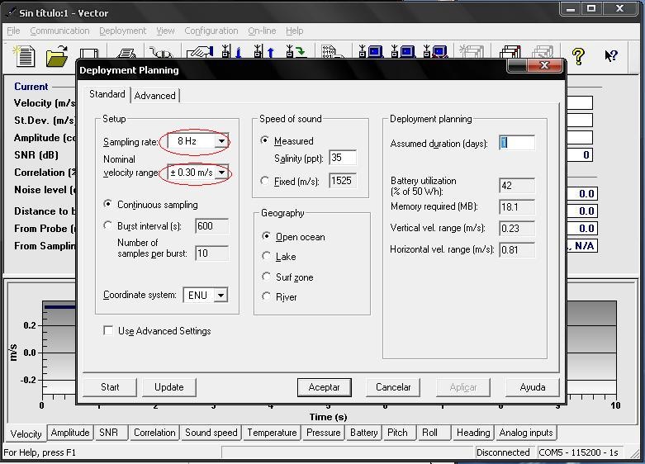This screenshot has height=464, width=645.
Task: Click the Assumed duration days field
Action: pos(517,143)
